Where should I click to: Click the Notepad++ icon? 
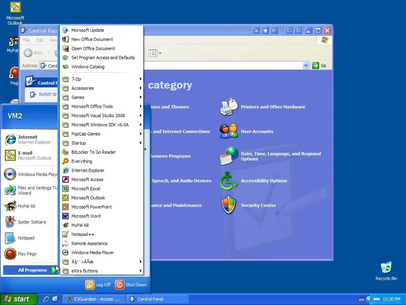pos(65,234)
